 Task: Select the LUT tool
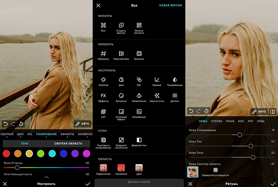[x=103, y=112]
